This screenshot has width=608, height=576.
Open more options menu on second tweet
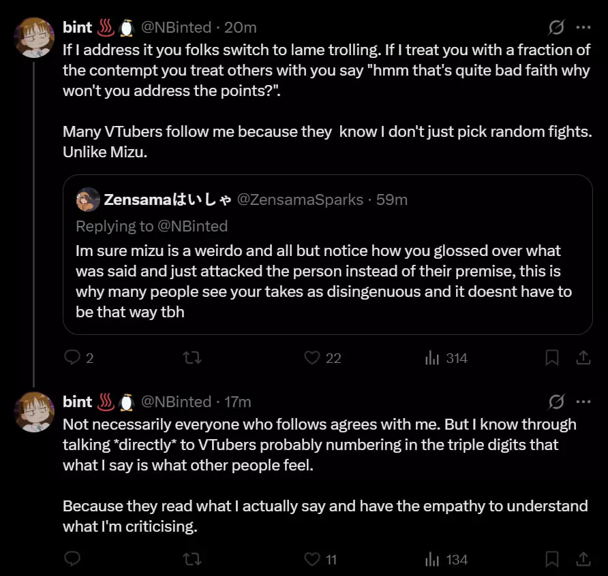(x=583, y=402)
